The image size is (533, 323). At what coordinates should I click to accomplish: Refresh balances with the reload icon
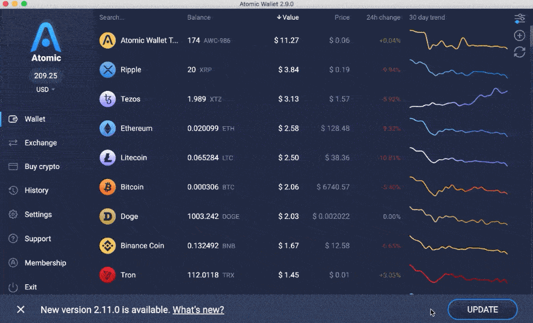coord(520,52)
